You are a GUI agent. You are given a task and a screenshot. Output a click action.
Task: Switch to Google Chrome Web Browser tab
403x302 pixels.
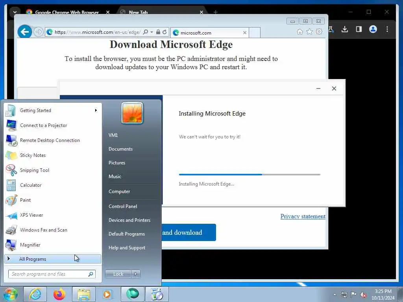67,12
